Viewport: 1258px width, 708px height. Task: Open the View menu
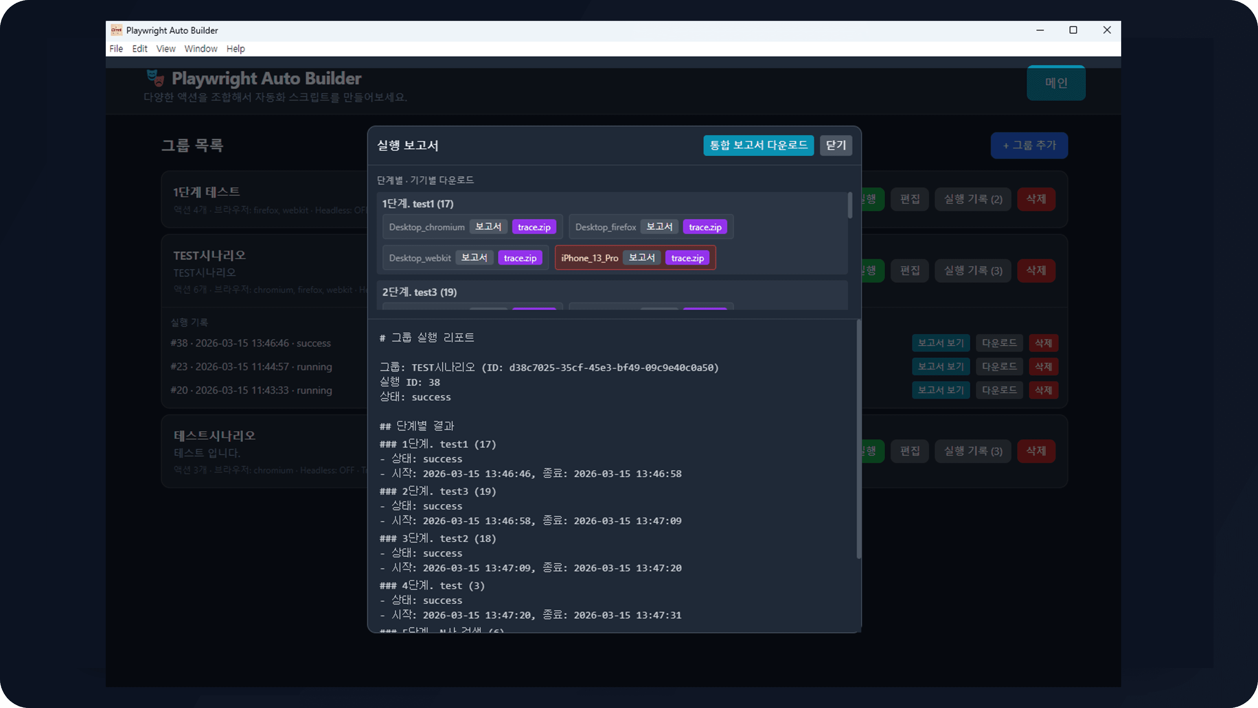pos(166,49)
